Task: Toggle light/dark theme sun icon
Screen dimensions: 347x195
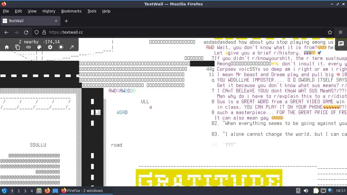Action: coord(61,47)
